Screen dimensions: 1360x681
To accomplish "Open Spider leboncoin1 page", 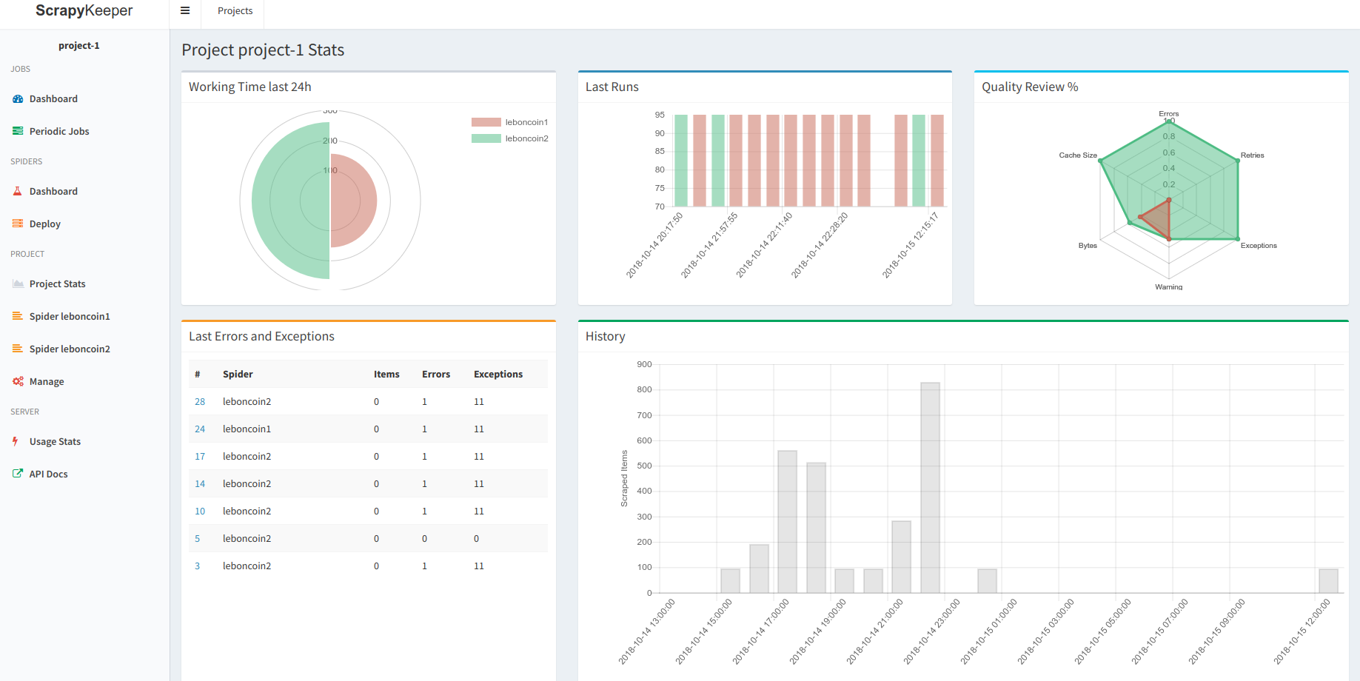I will coord(70,316).
